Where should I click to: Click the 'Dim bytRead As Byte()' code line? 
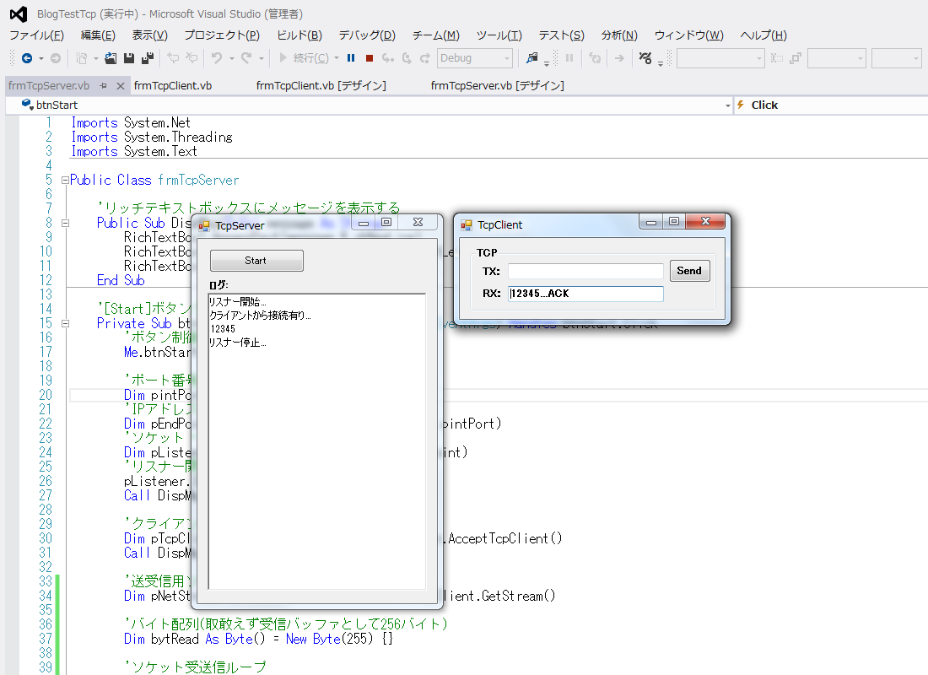click(259, 639)
